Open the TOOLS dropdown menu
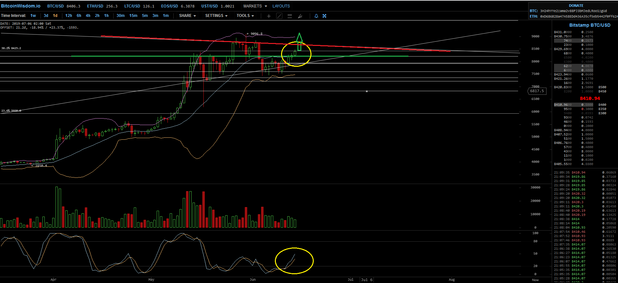 click(x=245, y=16)
